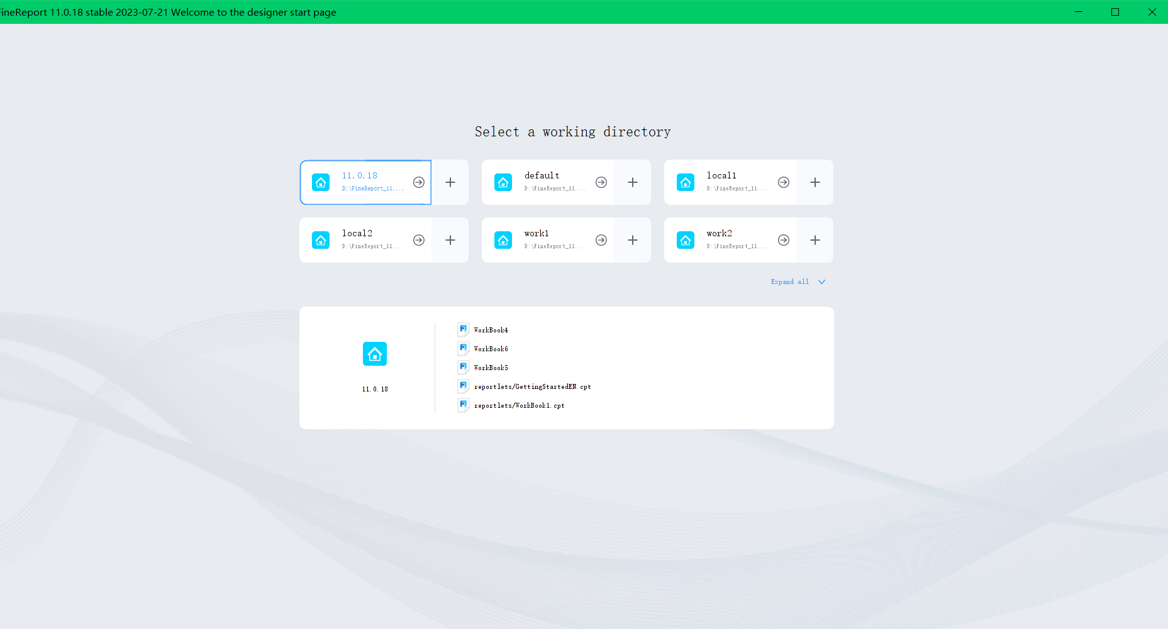Click the house icon of local2 card
1168x629 pixels.
pyautogui.click(x=321, y=240)
